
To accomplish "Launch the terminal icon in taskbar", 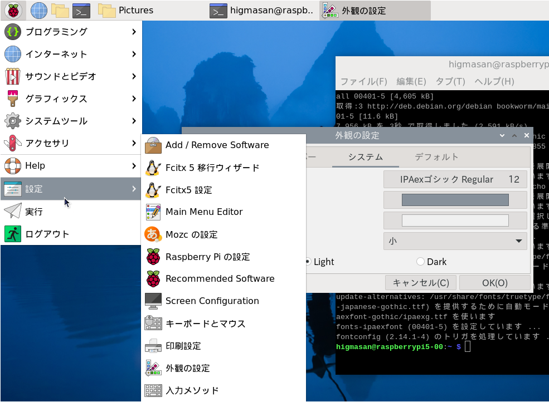I will pos(81,10).
